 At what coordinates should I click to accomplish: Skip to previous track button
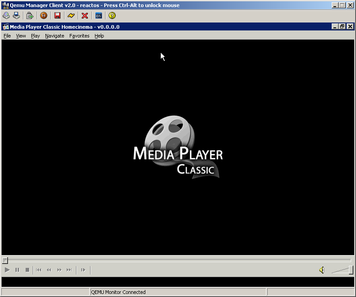click(39, 270)
